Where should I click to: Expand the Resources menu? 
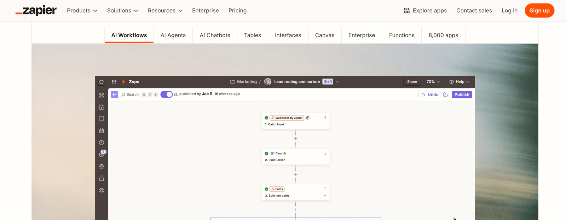pos(165,11)
